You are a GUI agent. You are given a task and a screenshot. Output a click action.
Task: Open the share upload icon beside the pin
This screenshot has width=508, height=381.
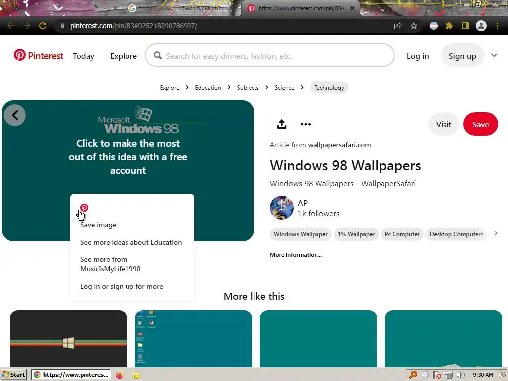click(282, 124)
